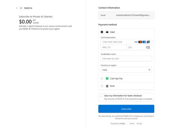Click the NEAR AI merchant logo icon

pos(21,8)
